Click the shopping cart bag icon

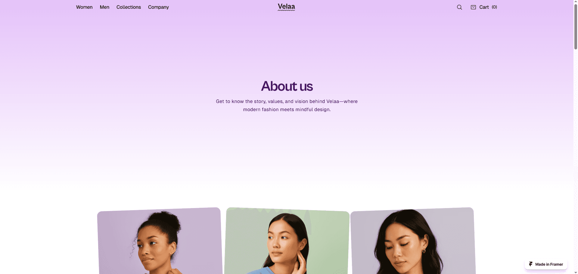tap(473, 7)
